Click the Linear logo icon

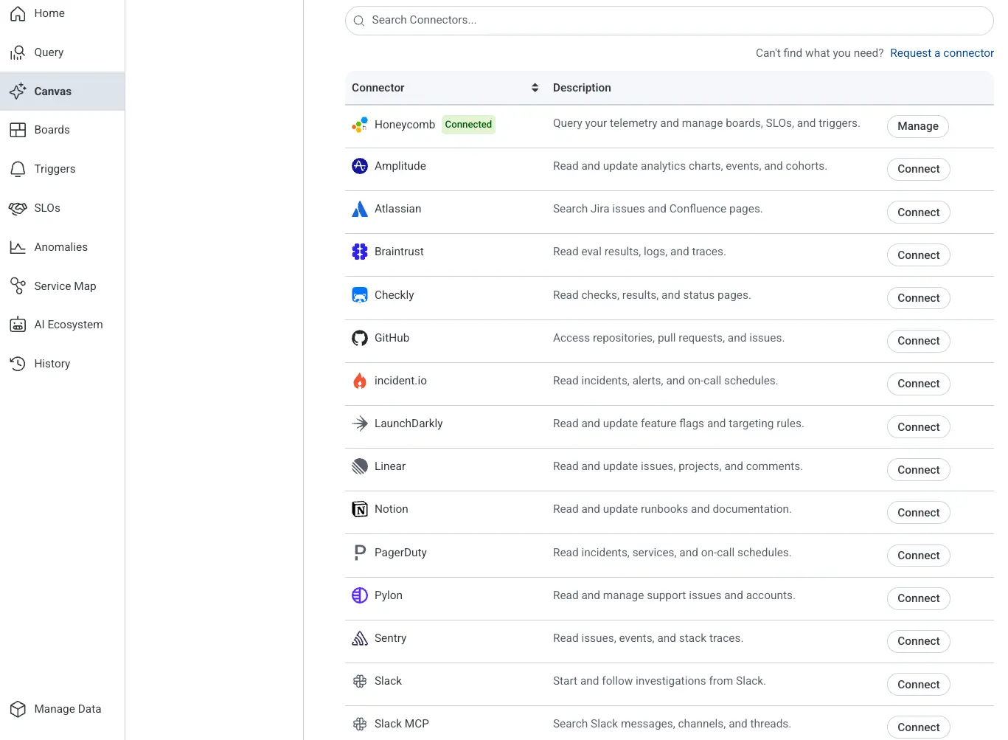pyautogui.click(x=360, y=466)
